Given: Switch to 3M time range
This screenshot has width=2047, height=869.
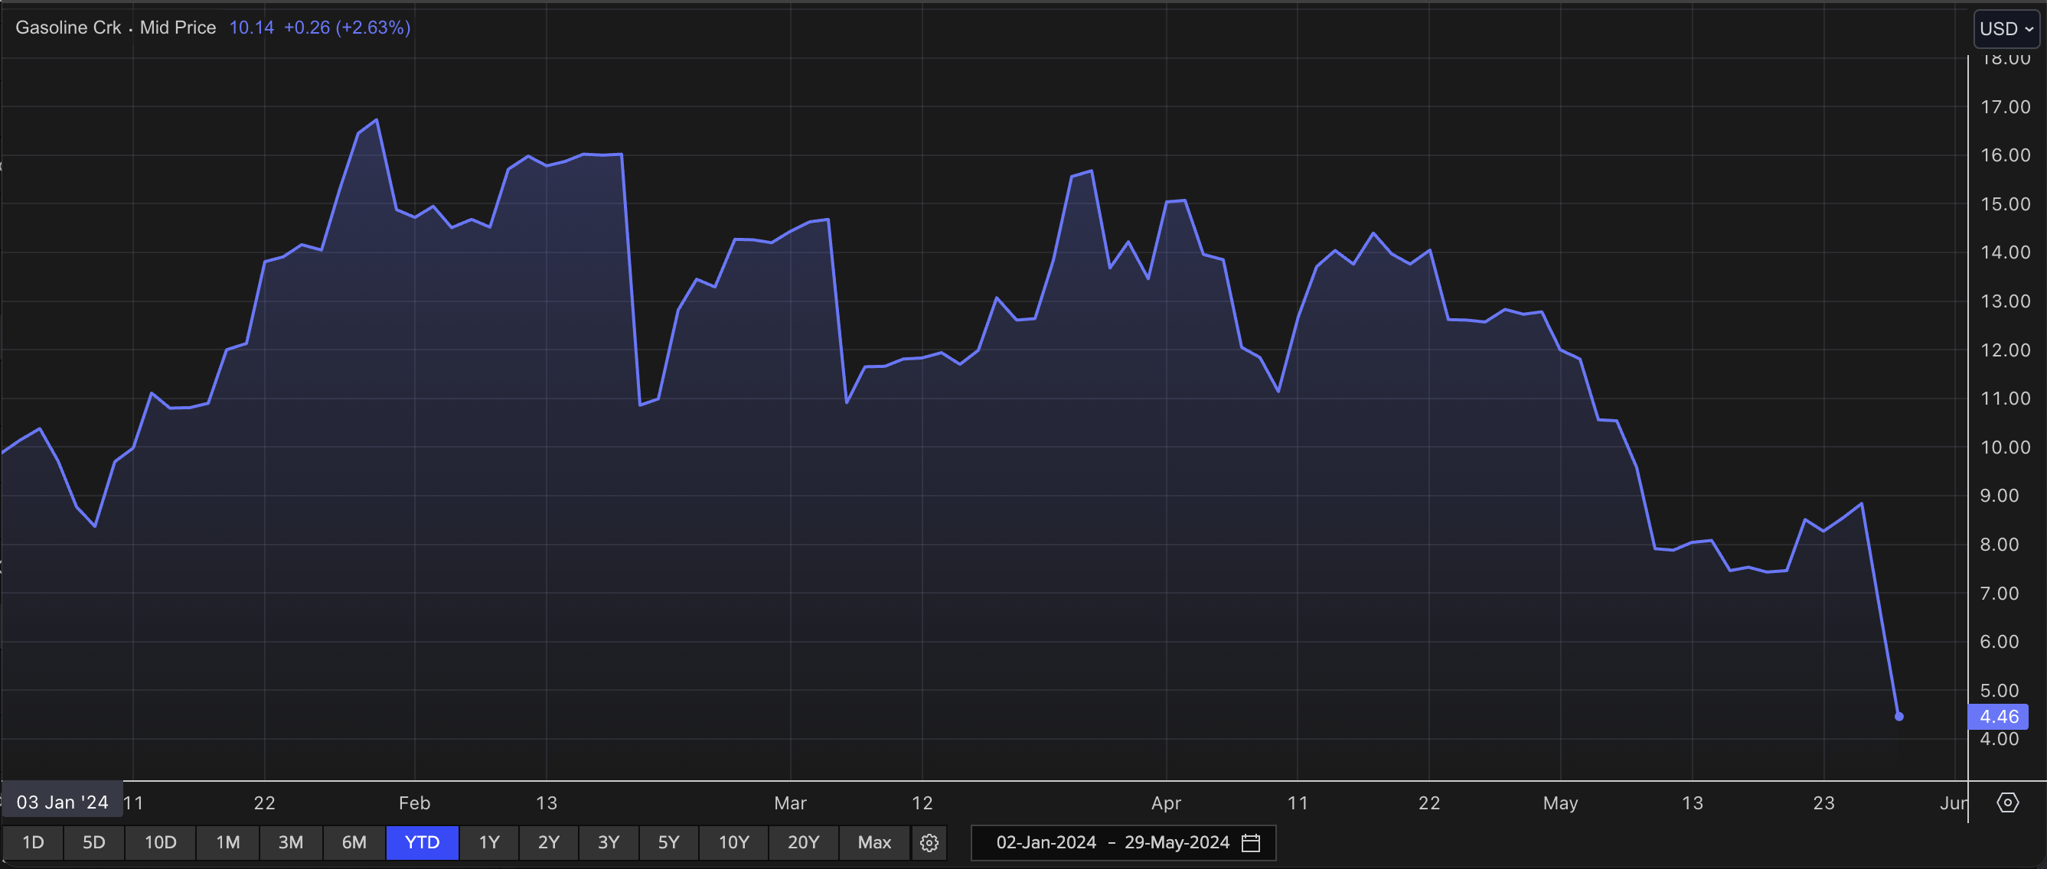Looking at the screenshot, I should 291,843.
